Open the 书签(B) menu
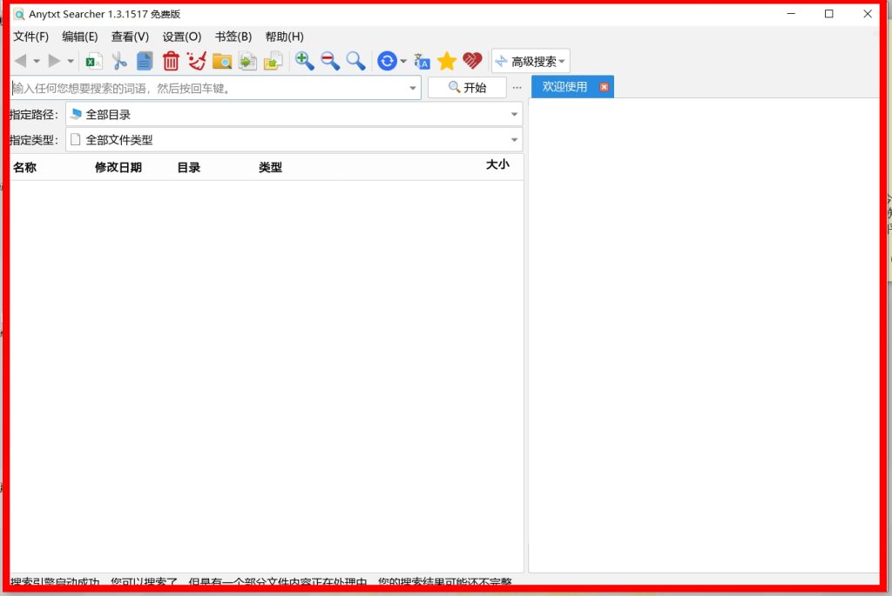 tap(233, 37)
